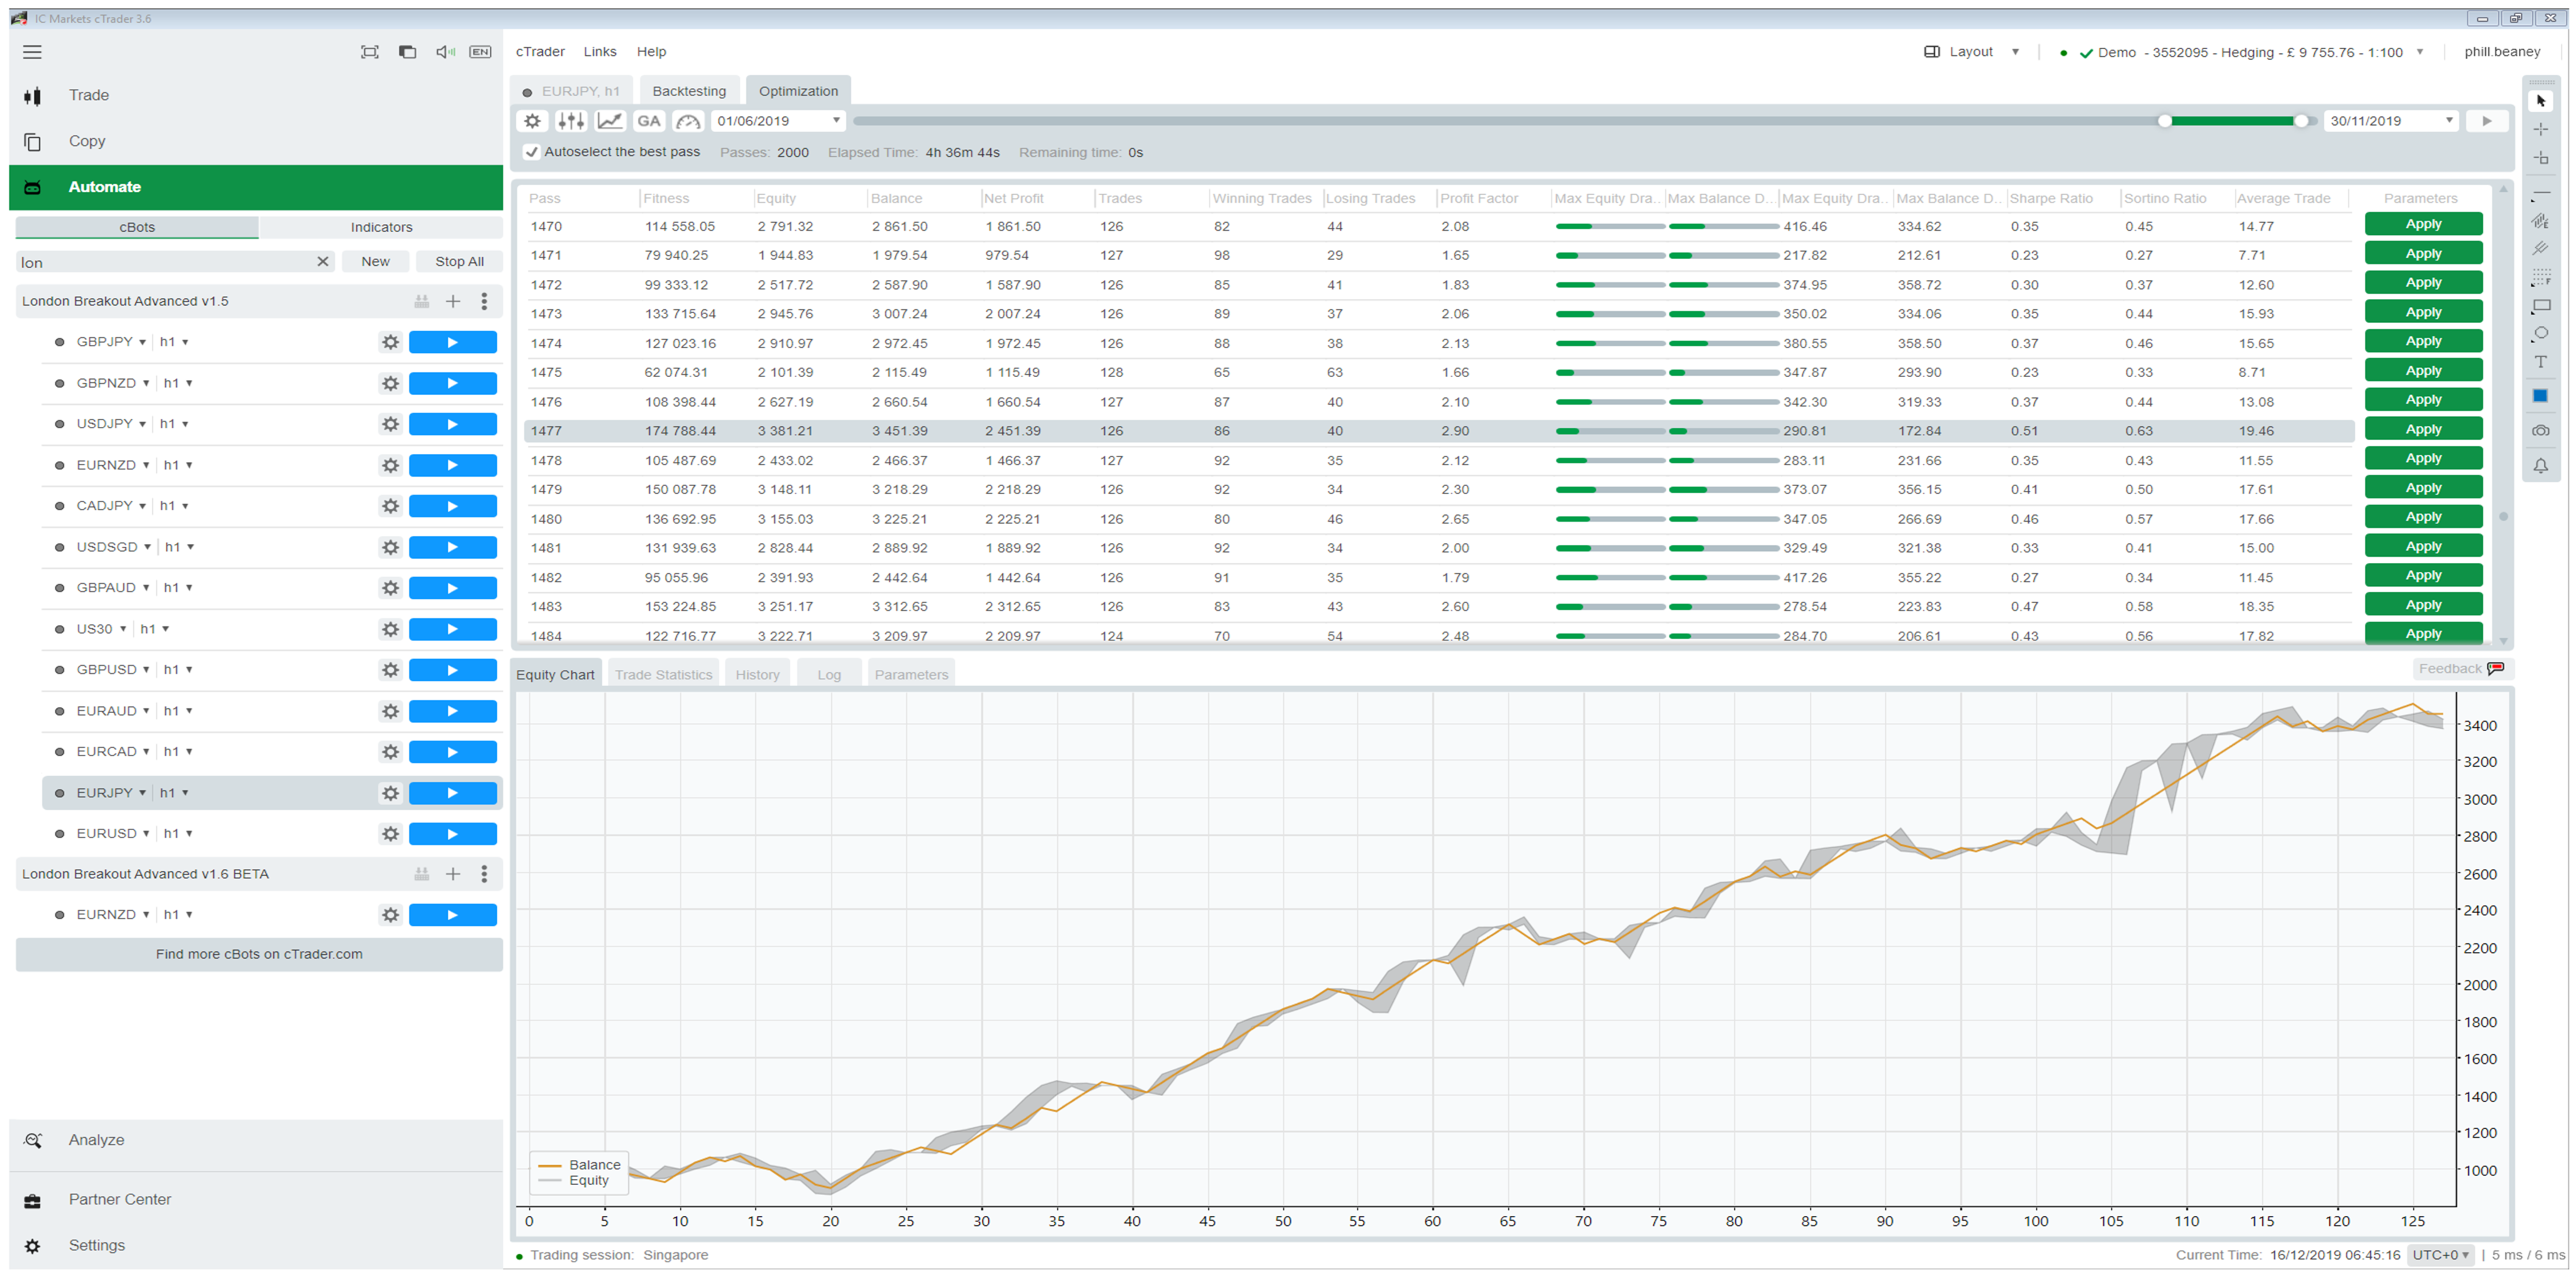The image size is (2576, 1276).
Task: Toggle the GA genetic algorithm method
Action: point(649,121)
